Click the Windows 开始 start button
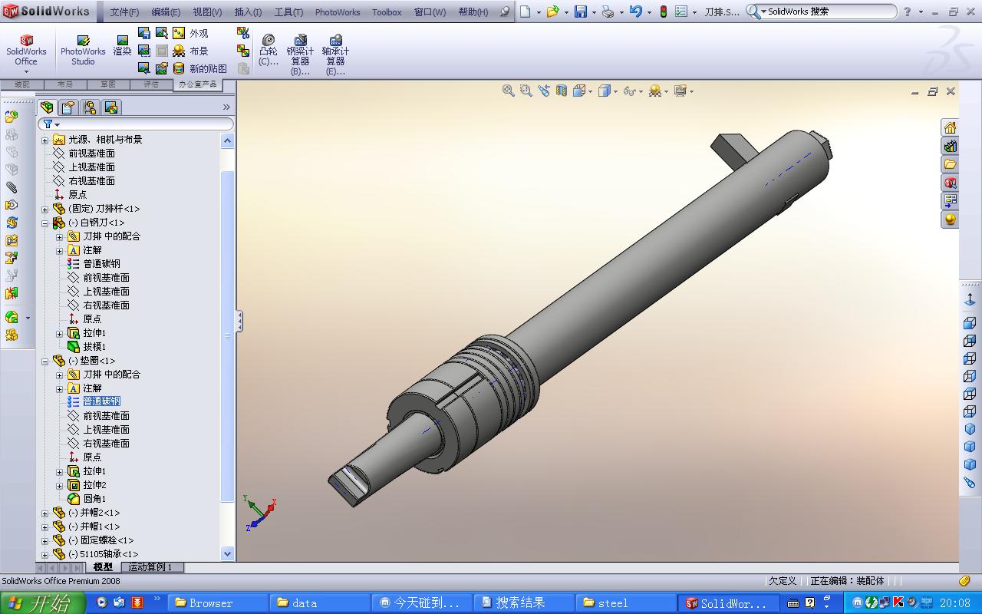The image size is (982, 614). pos(42,603)
